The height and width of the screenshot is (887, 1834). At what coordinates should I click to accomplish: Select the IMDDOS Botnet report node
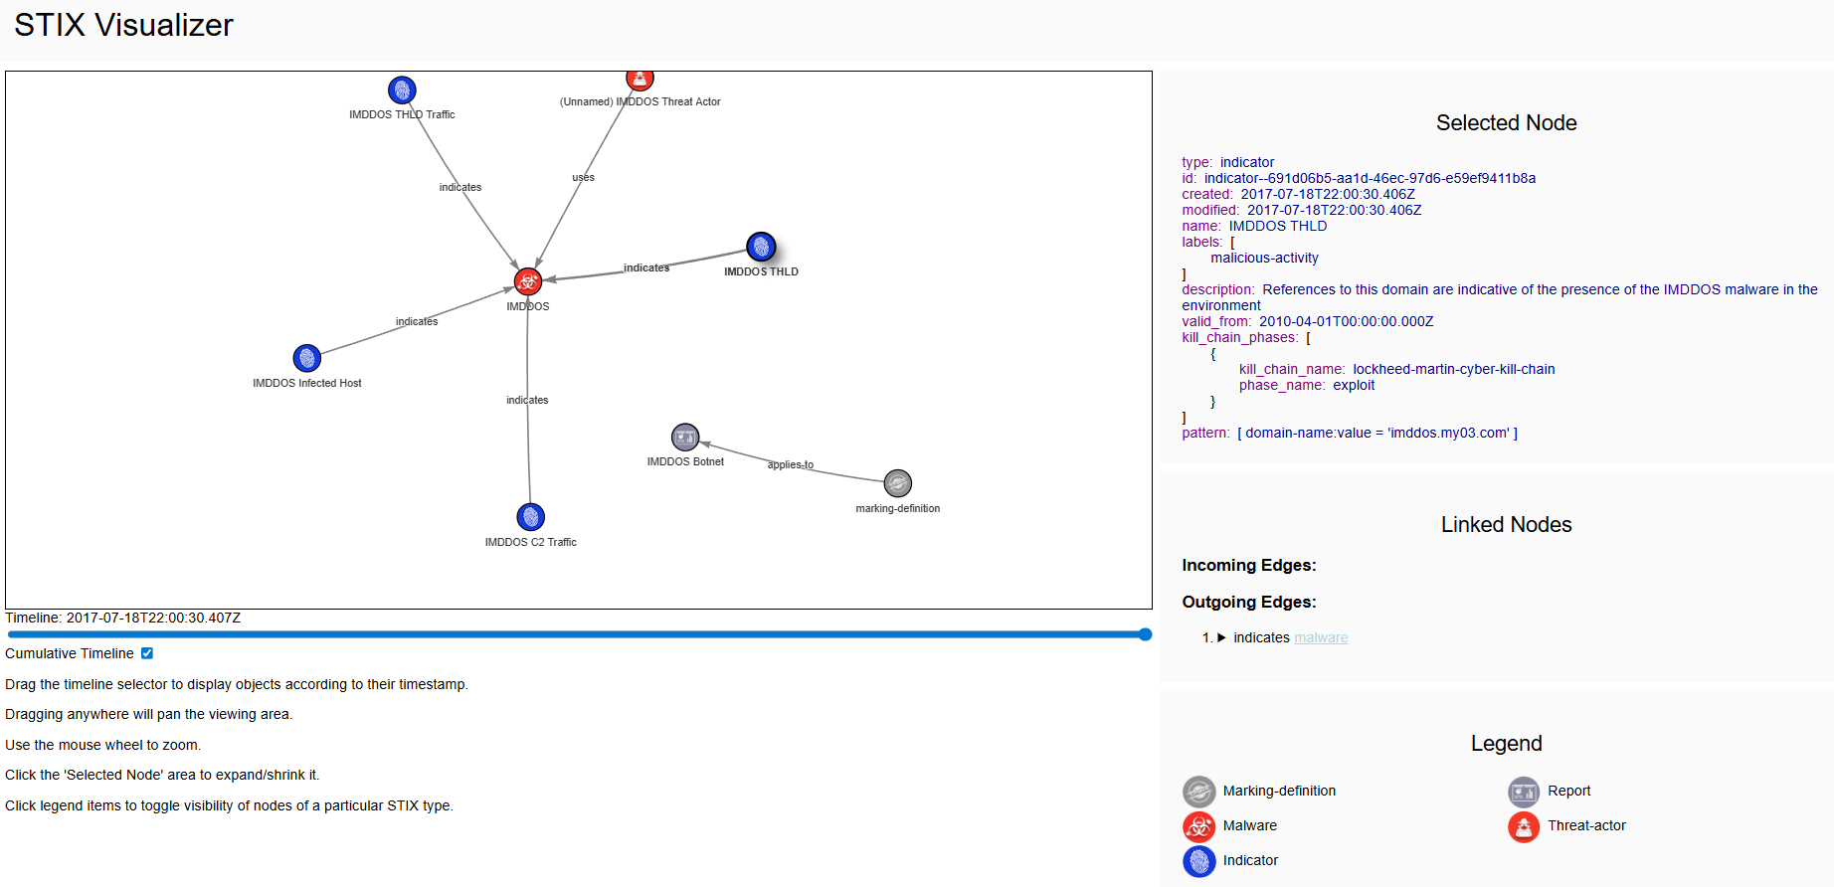tap(685, 437)
